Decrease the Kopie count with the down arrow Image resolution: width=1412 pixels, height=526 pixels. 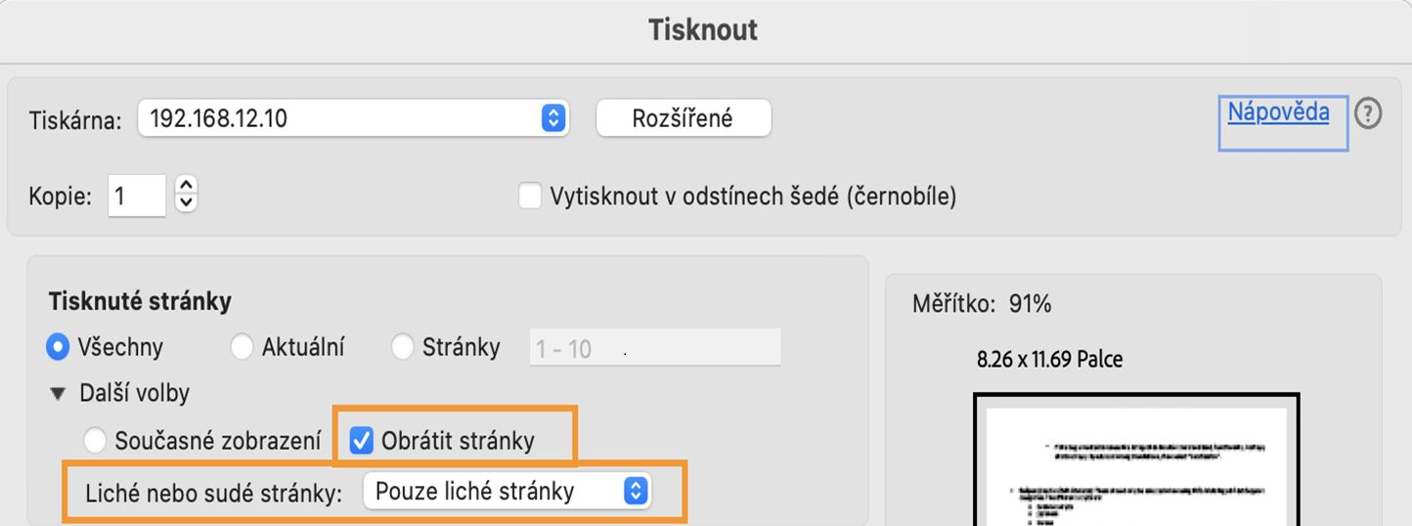pos(186,203)
